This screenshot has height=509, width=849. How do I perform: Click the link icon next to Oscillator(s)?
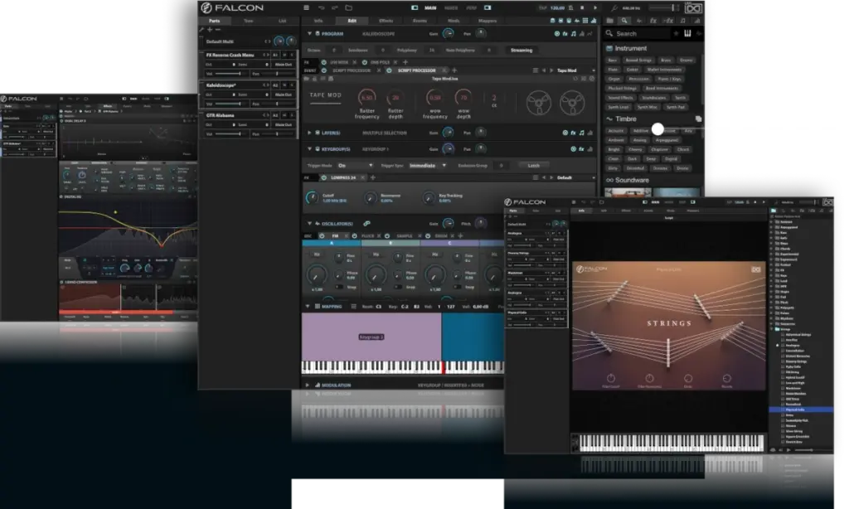point(366,224)
